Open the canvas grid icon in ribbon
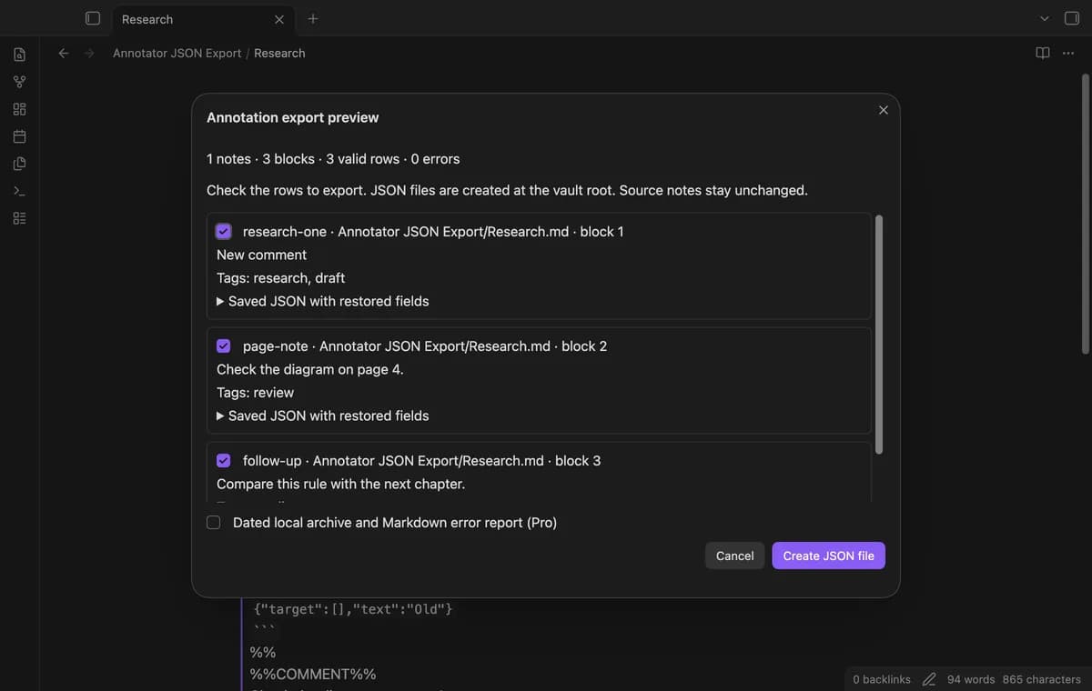The height and width of the screenshot is (691, 1092). [19, 109]
